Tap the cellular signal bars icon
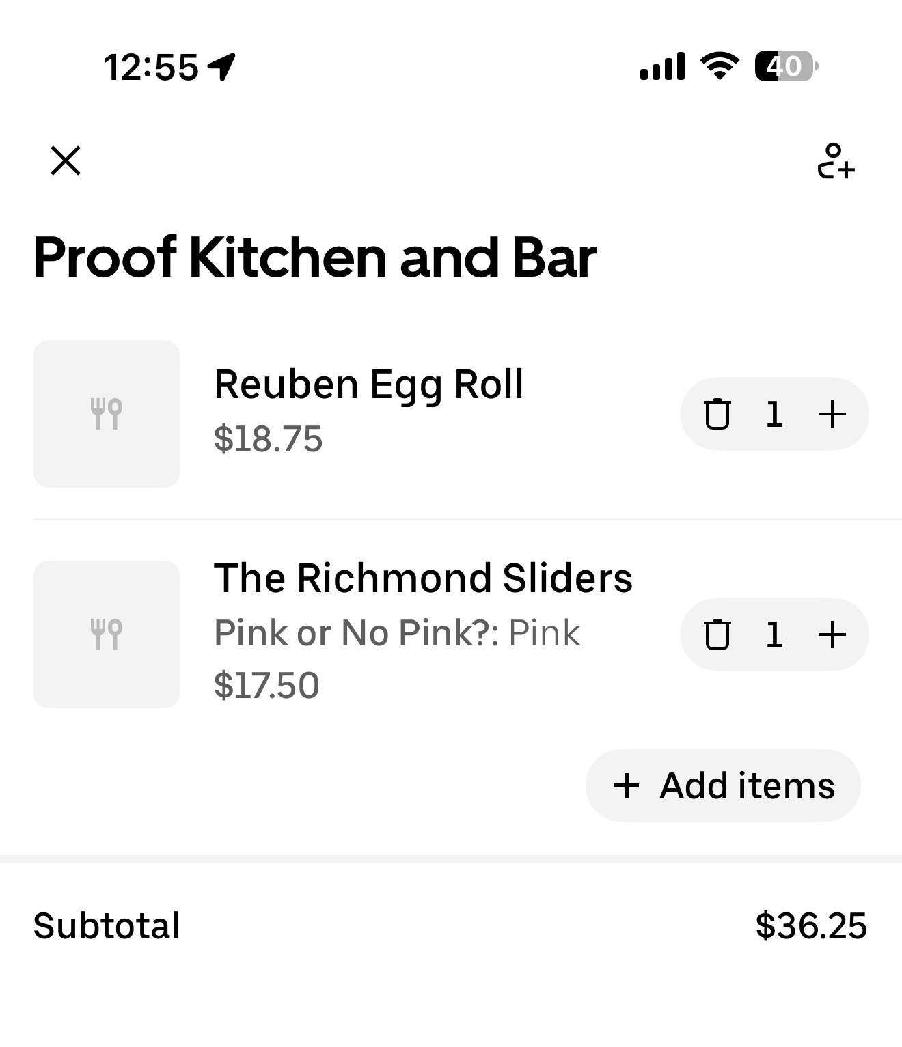The image size is (902, 1047). 661,66
